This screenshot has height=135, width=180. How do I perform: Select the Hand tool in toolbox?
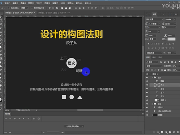click(x=1, y=85)
